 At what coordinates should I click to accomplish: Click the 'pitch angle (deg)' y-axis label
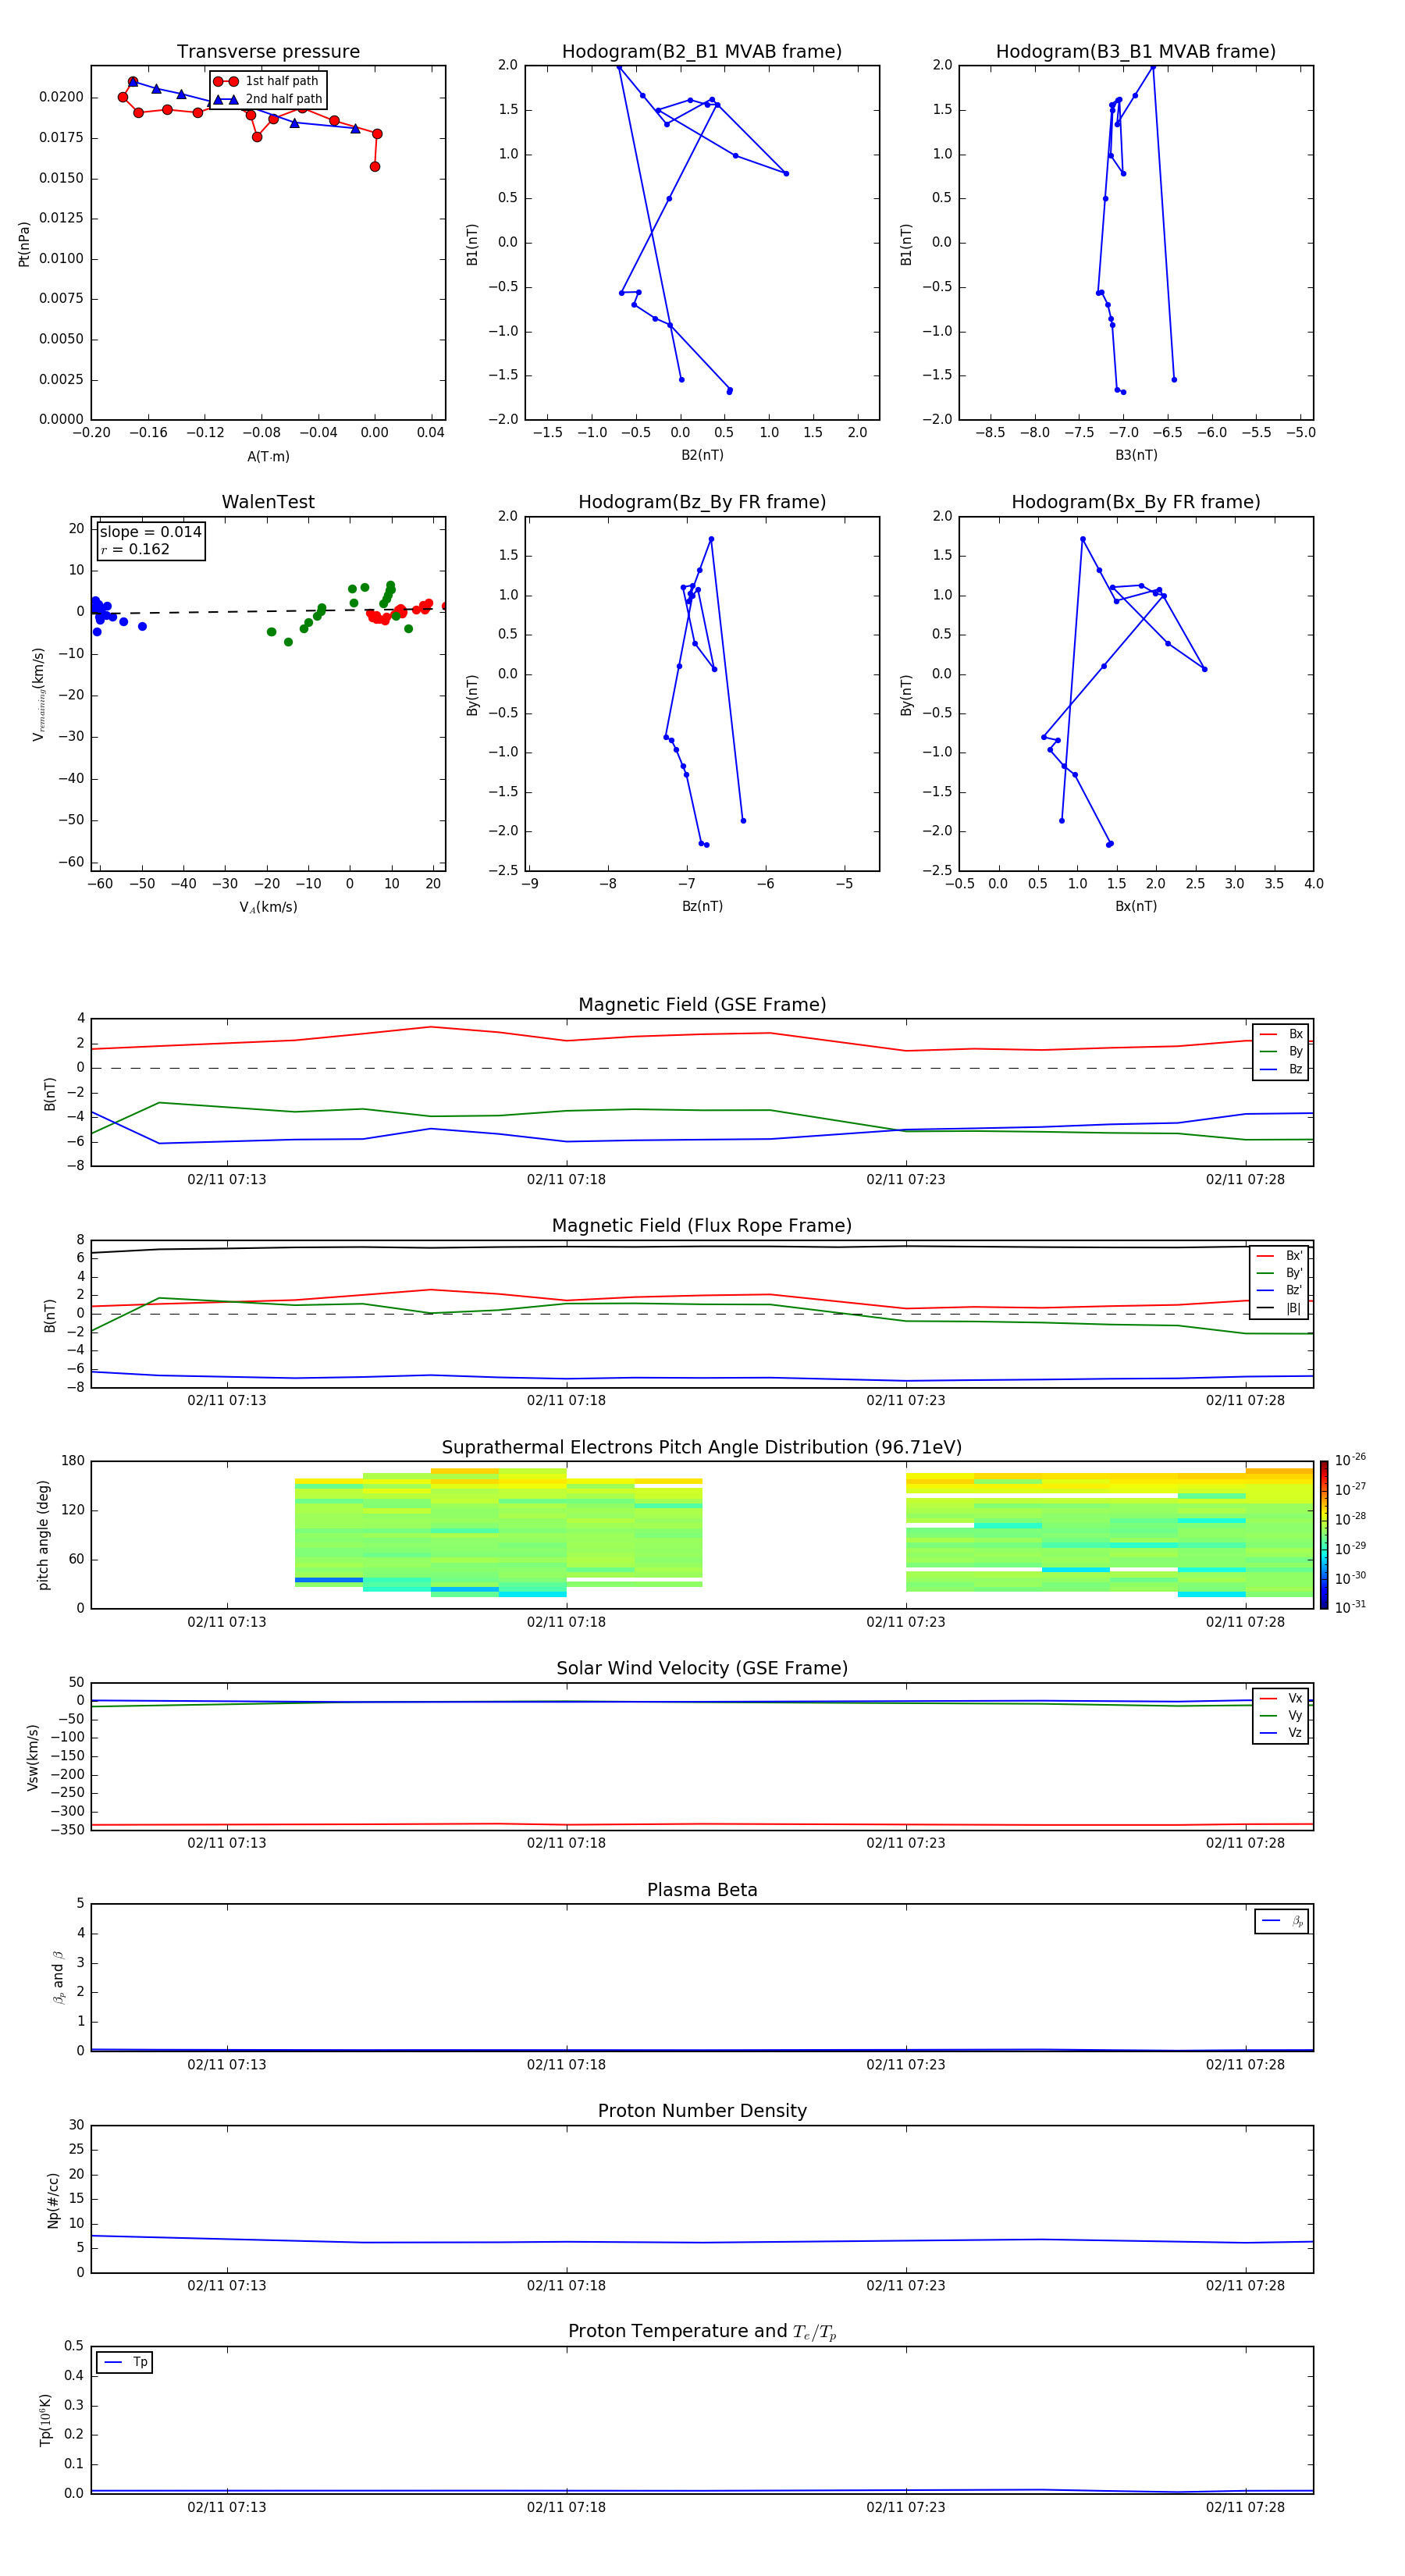[x=43, y=1535]
